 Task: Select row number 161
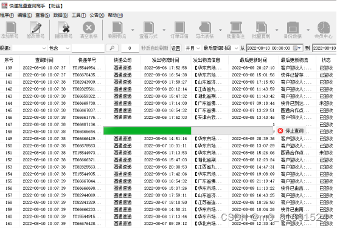coord(9,224)
